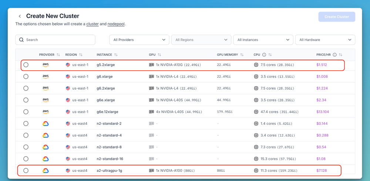Screen dimensions: 370x181
Task: Select the n2-standard-2 radio button
Action: [x=26, y=124]
